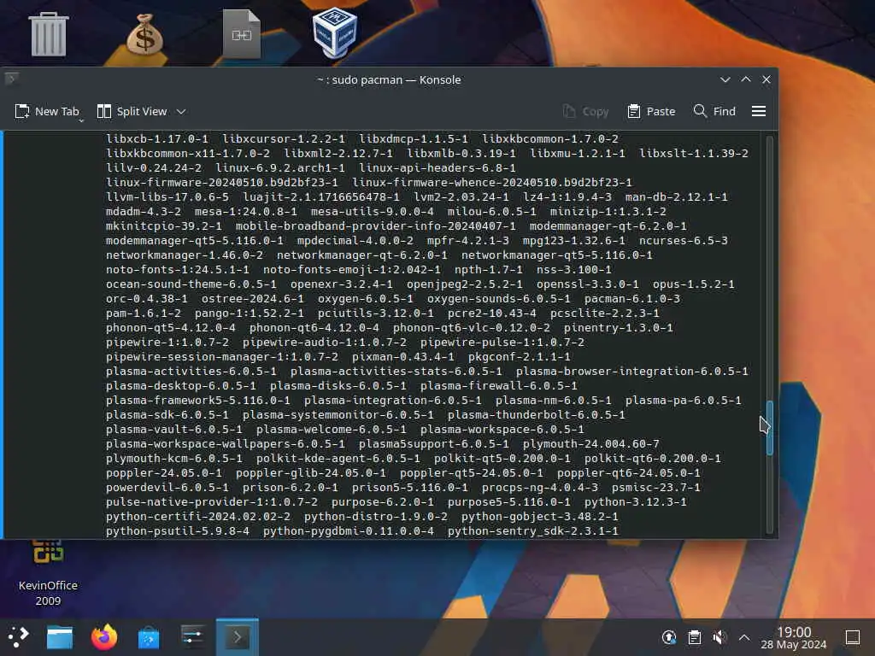Open the clipboard tray icon

click(x=694, y=637)
